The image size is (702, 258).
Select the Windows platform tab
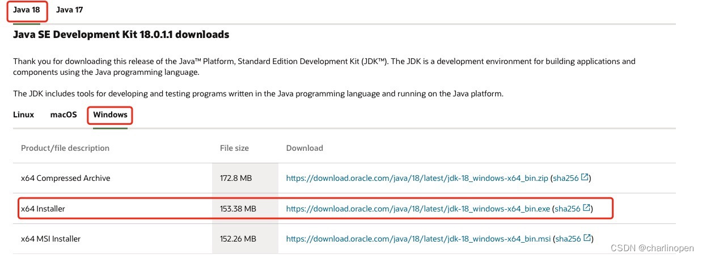110,115
